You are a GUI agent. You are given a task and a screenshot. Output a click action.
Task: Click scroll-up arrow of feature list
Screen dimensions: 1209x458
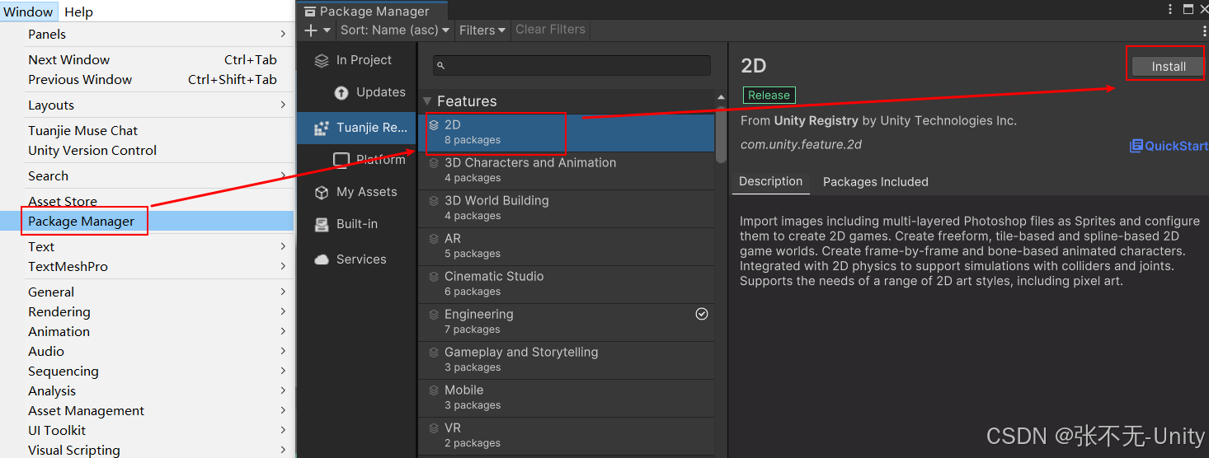pyautogui.click(x=722, y=99)
